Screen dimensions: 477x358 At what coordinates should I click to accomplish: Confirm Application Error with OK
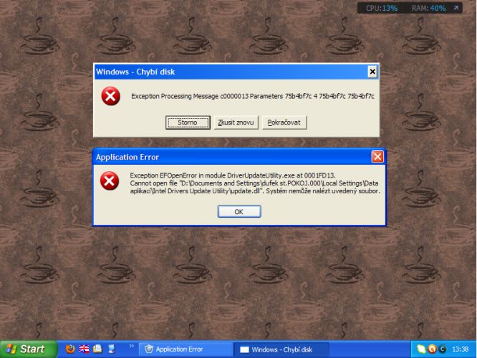[239, 212]
